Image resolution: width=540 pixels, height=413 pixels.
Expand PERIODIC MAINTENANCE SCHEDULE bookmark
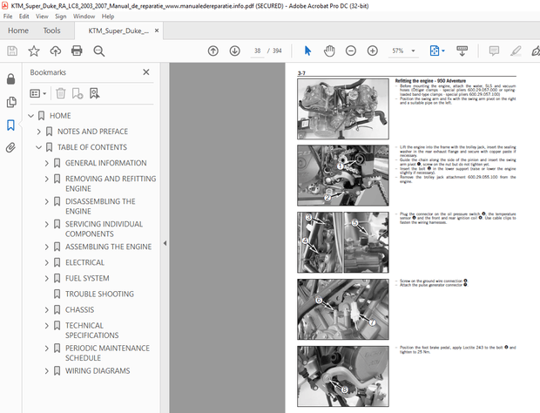47,349
